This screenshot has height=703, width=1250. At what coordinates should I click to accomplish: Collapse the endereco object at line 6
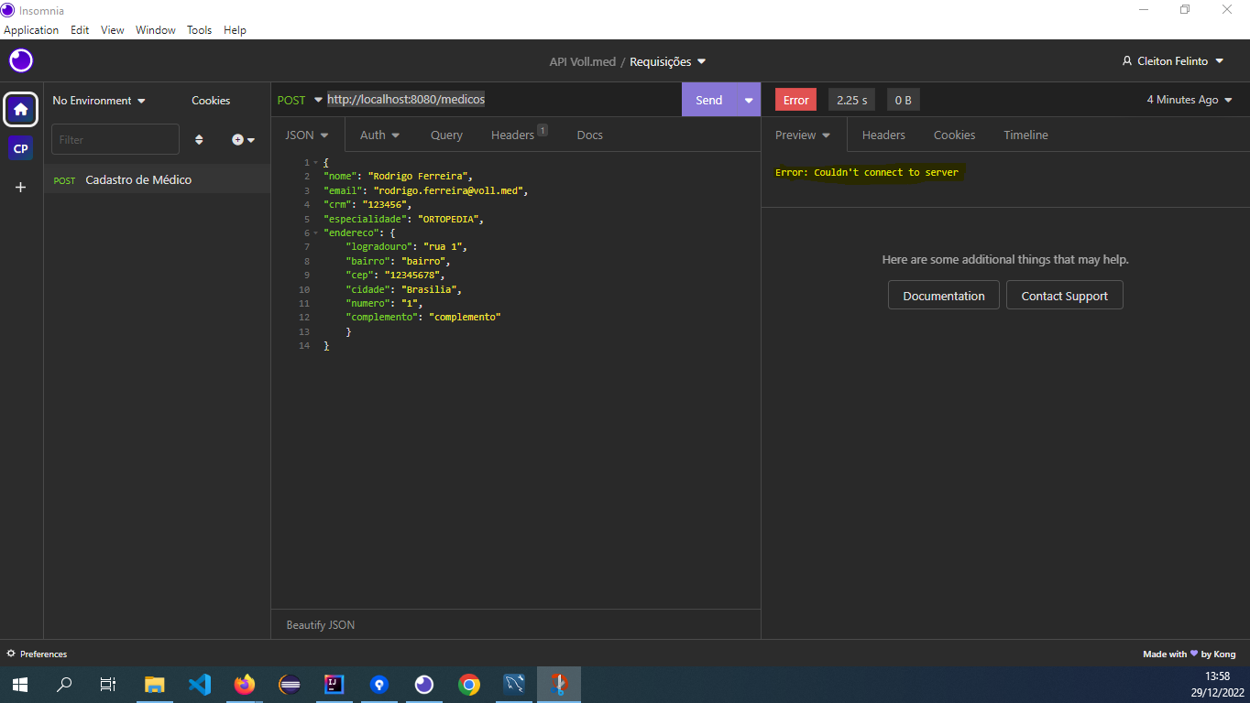click(x=315, y=233)
